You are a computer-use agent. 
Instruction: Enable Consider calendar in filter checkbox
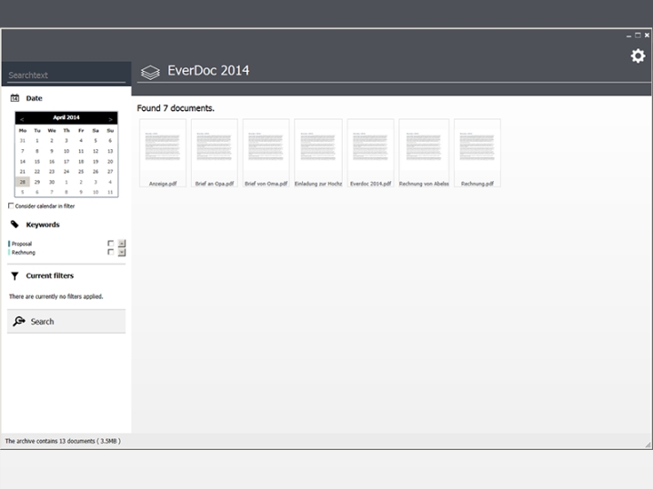[11, 206]
